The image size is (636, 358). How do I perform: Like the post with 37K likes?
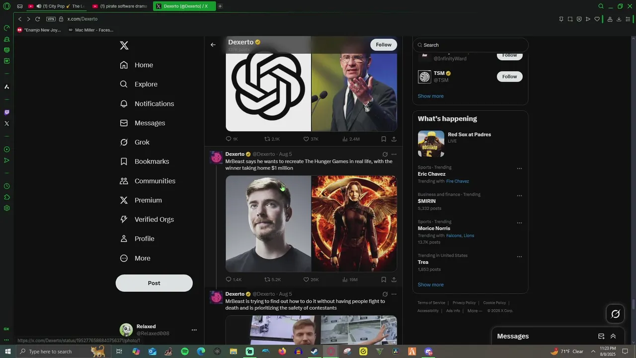pos(311,139)
